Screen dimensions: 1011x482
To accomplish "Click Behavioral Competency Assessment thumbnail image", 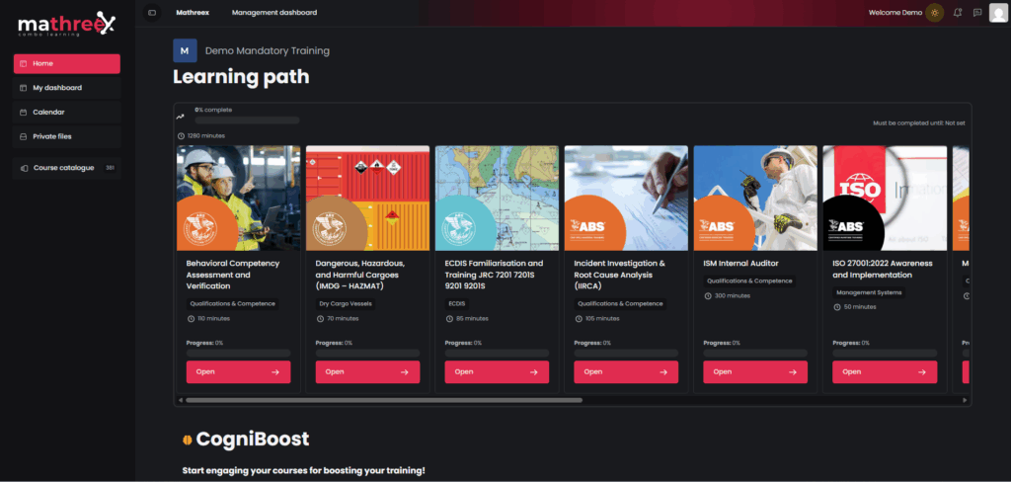I will 239,199.
